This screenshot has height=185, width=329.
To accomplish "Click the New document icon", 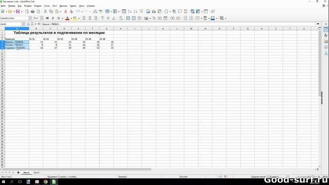I will tap(3, 11).
